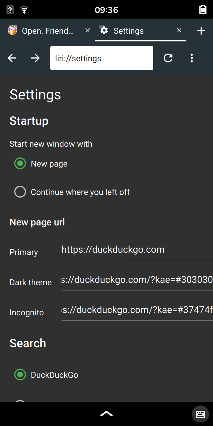The image size is (213, 426).
Task: Edit the Incognito URL field
Action: click(x=137, y=310)
